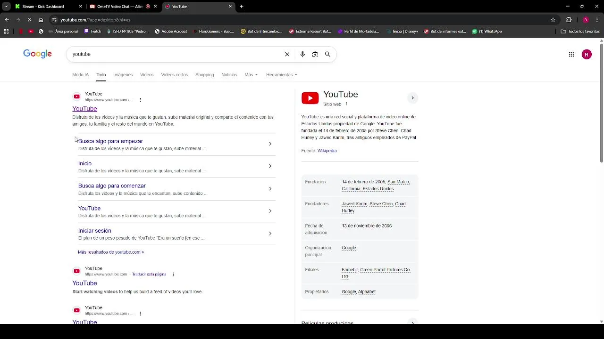The width and height of the screenshot is (604, 339).
Task: Open the Perfil de Mortadela bookmark
Action: coord(358,32)
